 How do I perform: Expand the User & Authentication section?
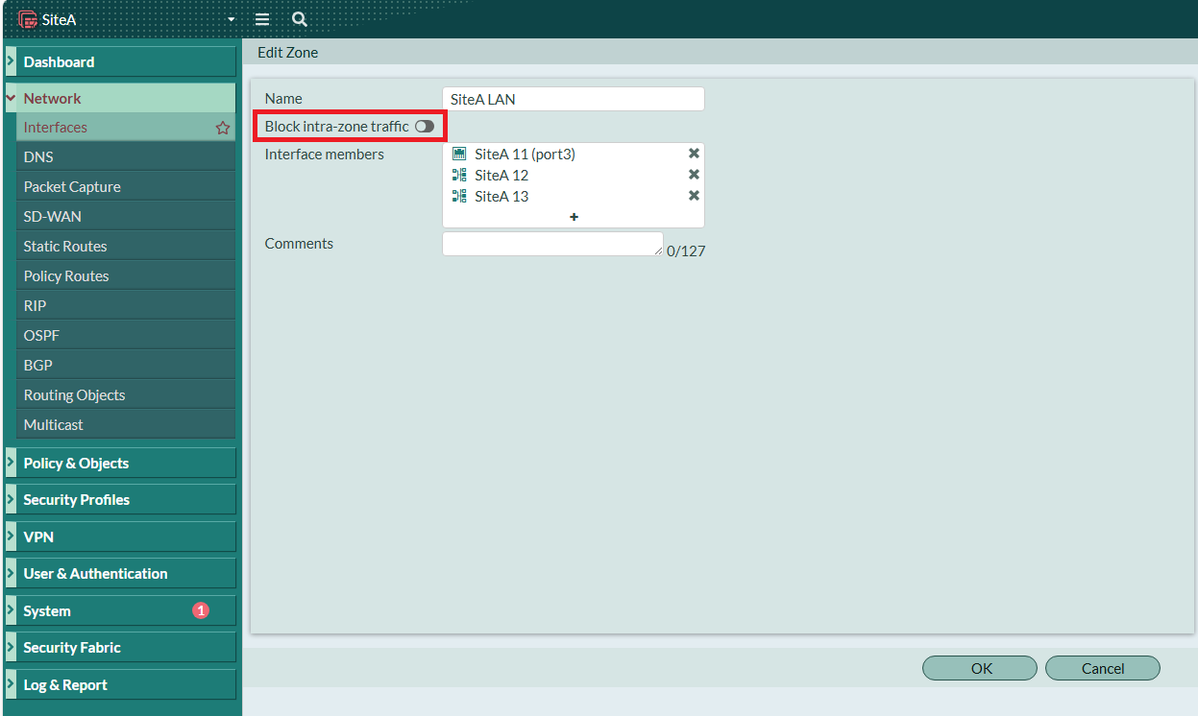[x=120, y=573]
